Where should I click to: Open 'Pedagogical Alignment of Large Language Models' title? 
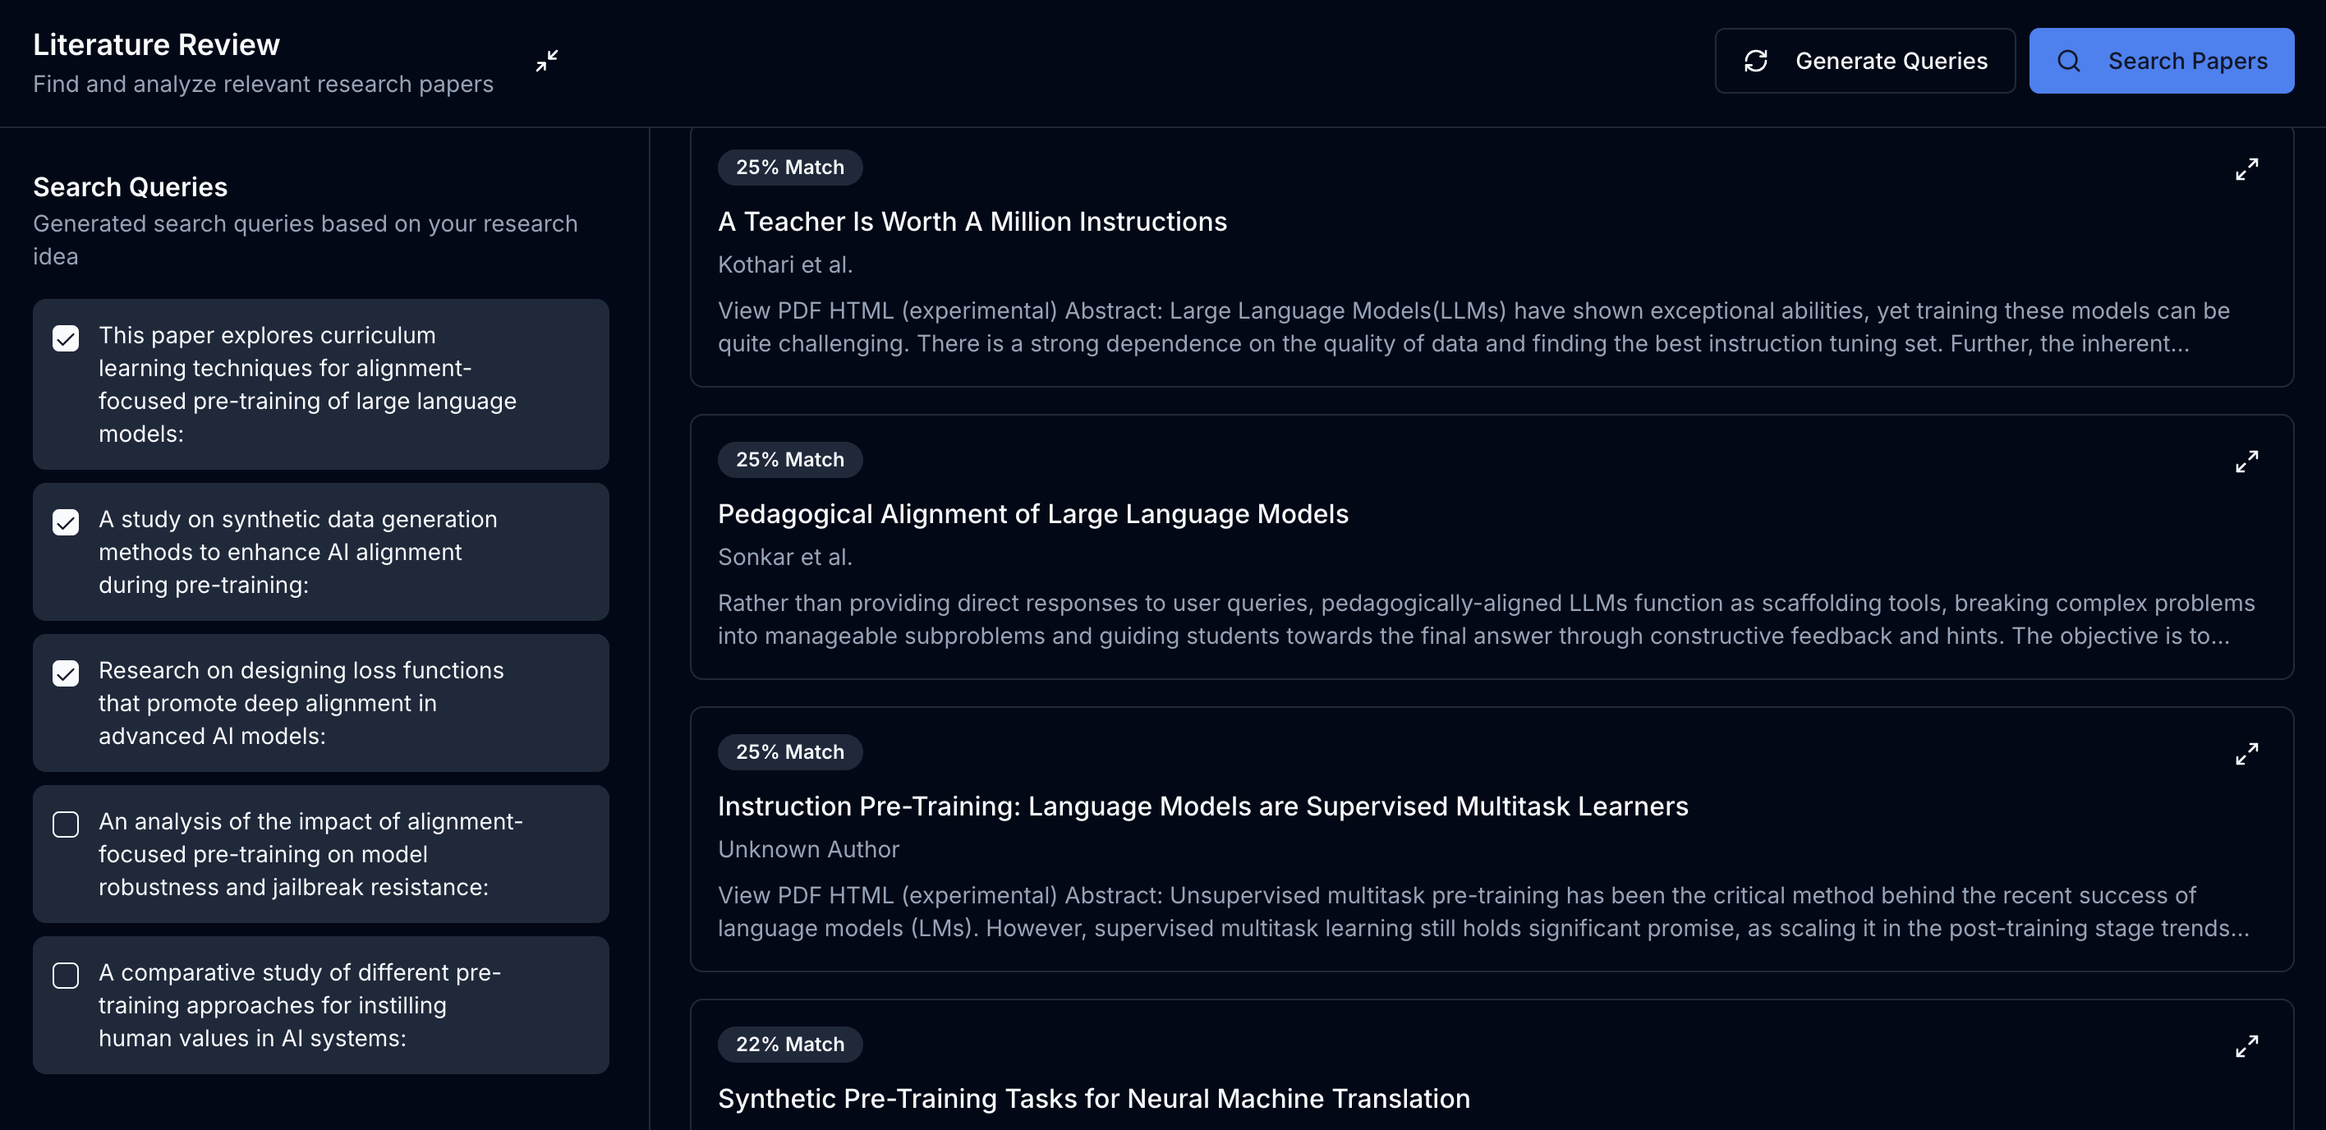click(1033, 513)
